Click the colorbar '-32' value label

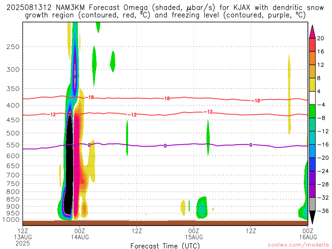[323, 197]
